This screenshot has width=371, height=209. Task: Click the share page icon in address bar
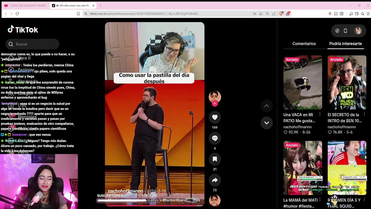274,14
